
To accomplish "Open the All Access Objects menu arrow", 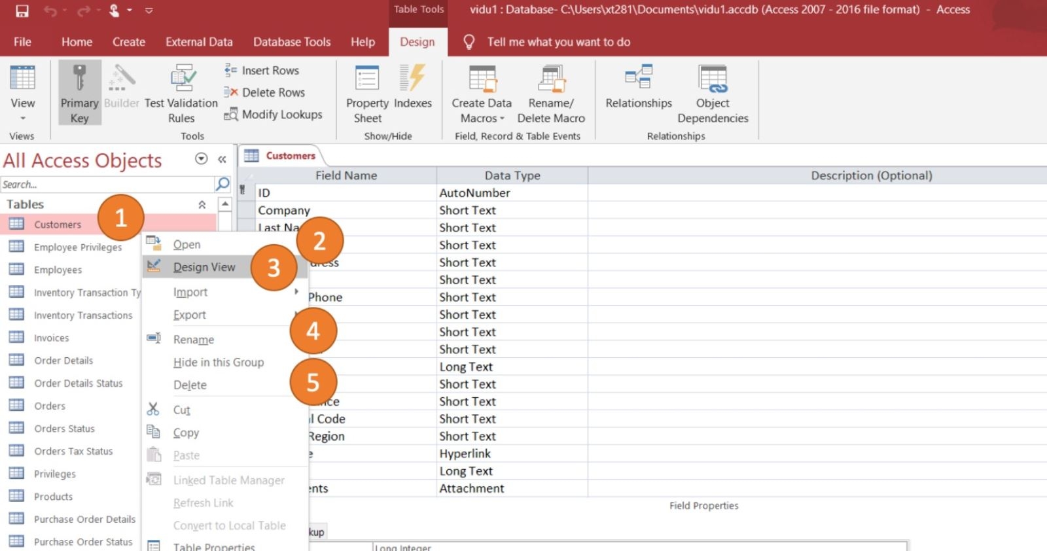I will tap(202, 159).
